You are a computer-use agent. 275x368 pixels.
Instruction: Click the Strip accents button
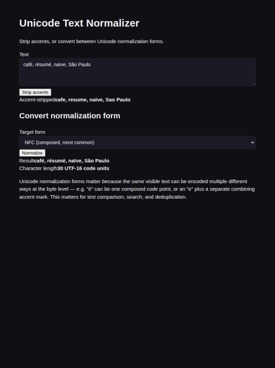coord(35,92)
